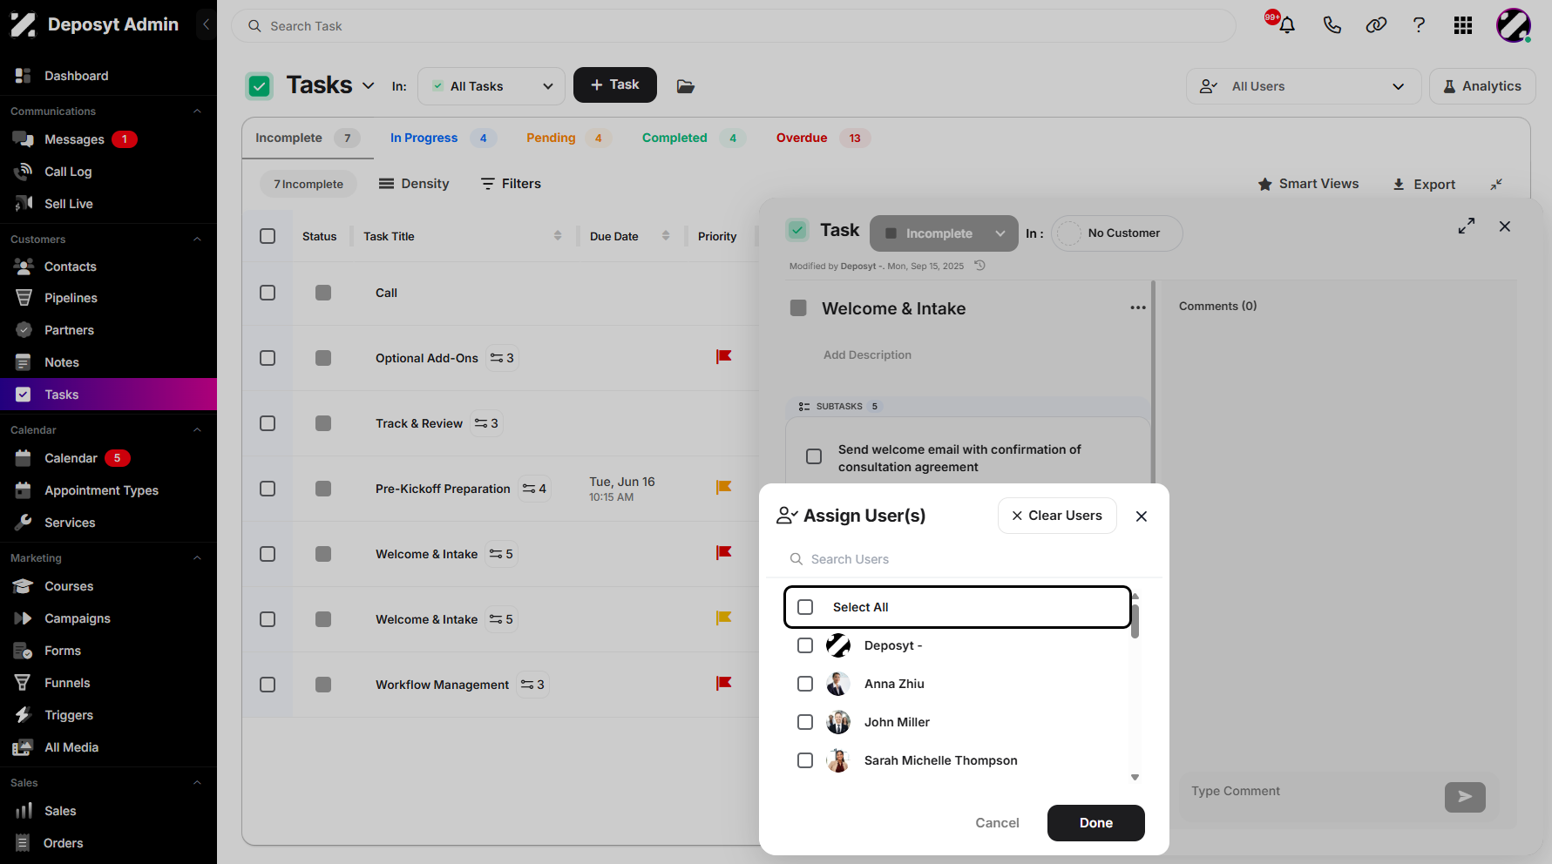Click the Clear Users button
The image size is (1552, 864).
1057,516
